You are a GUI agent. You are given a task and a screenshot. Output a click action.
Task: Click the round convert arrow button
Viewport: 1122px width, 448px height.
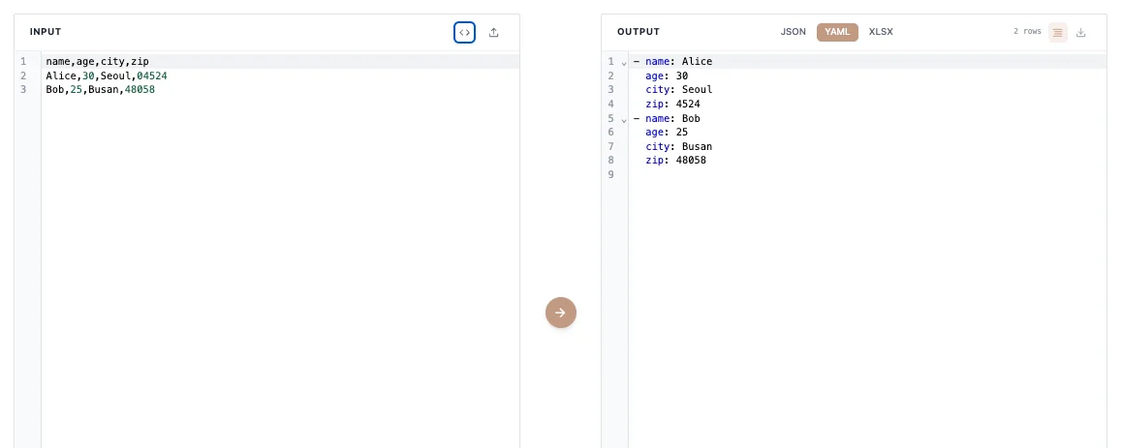coord(561,313)
